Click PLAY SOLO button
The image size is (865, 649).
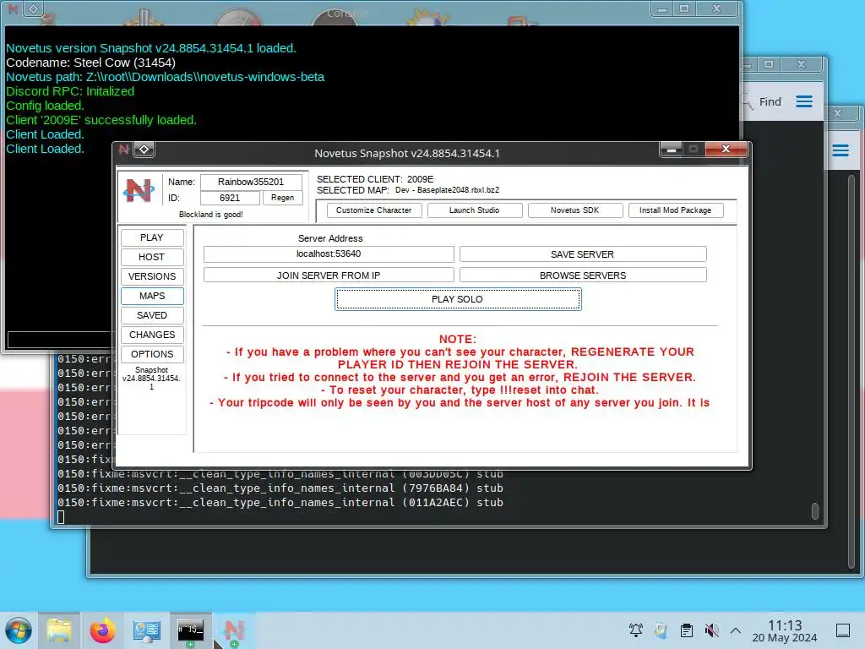click(x=457, y=299)
